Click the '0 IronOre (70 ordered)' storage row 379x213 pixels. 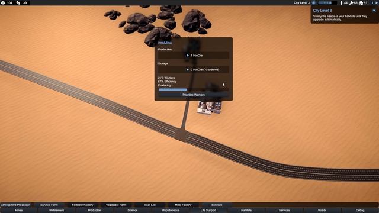point(194,70)
